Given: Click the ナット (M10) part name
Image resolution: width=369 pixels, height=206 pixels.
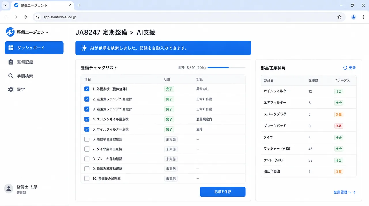Looking at the screenshot, I should tap(274, 160).
